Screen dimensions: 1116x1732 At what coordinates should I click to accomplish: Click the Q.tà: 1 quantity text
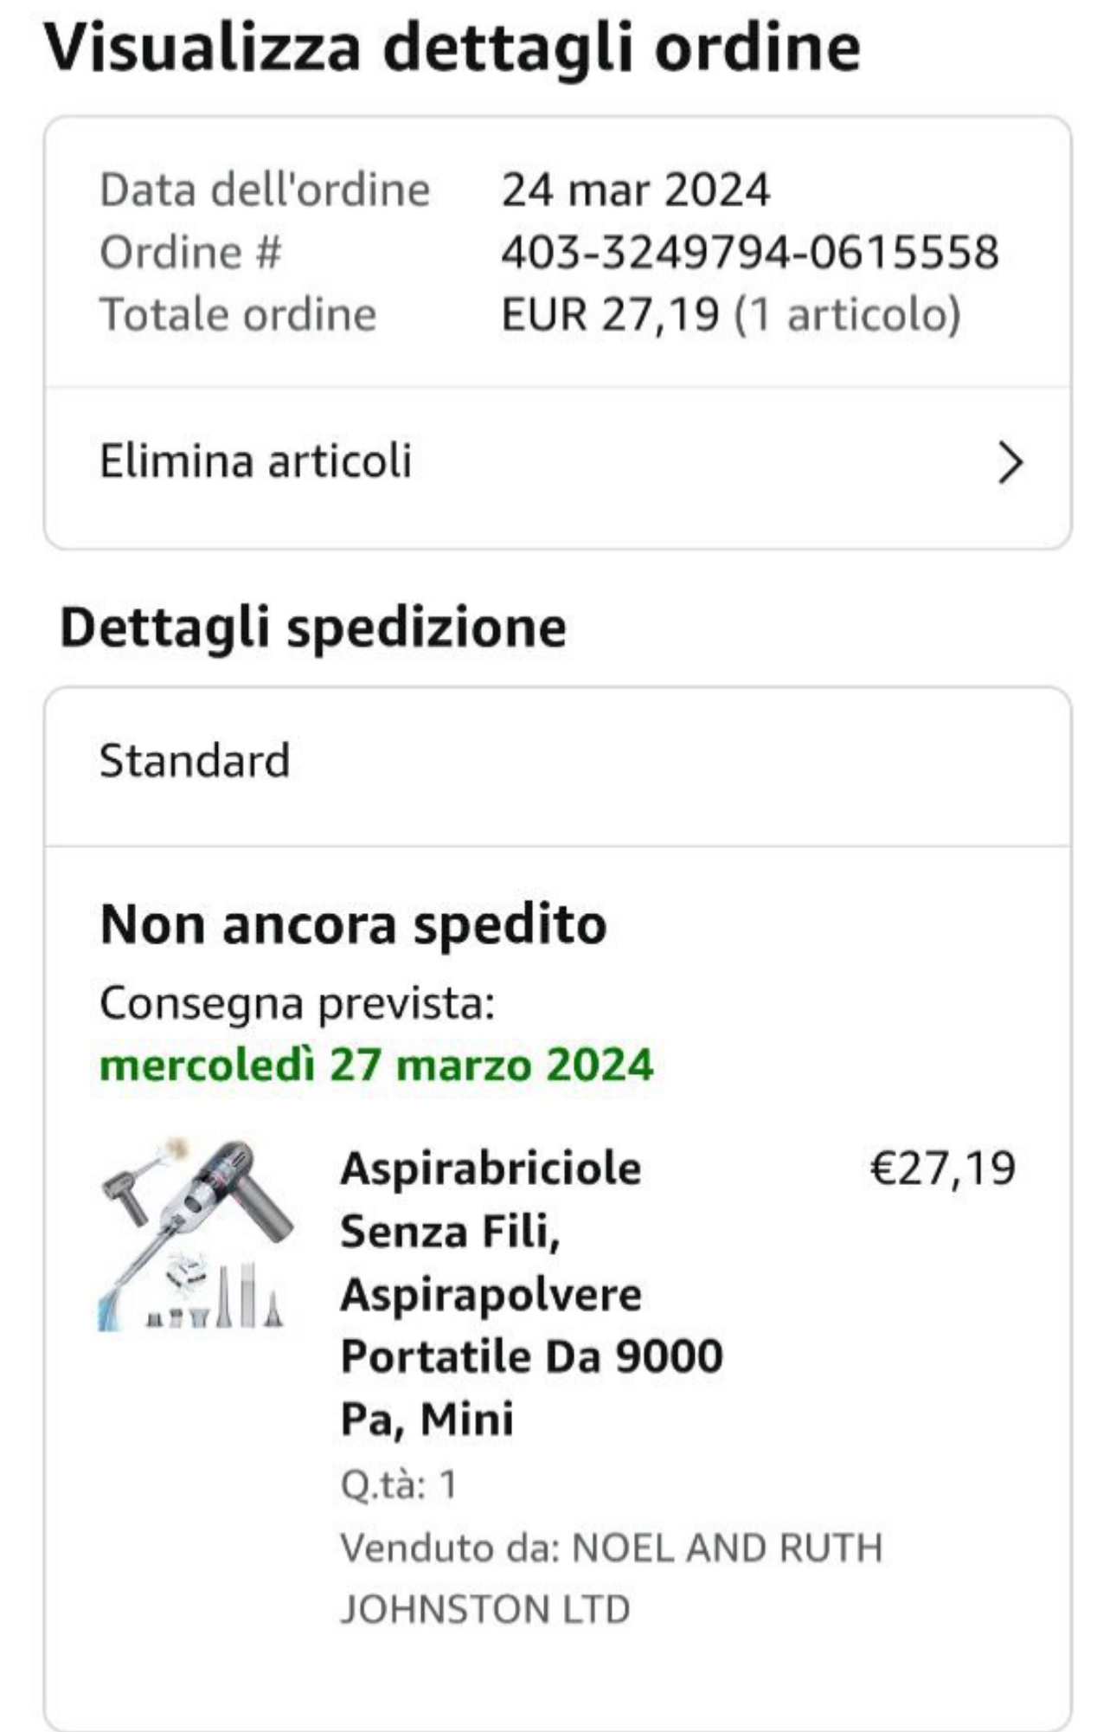[x=398, y=1484]
